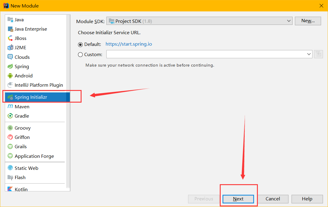This screenshot has width=328, height=207.
Task: Pick the Maven m icon
Action: 10,106
